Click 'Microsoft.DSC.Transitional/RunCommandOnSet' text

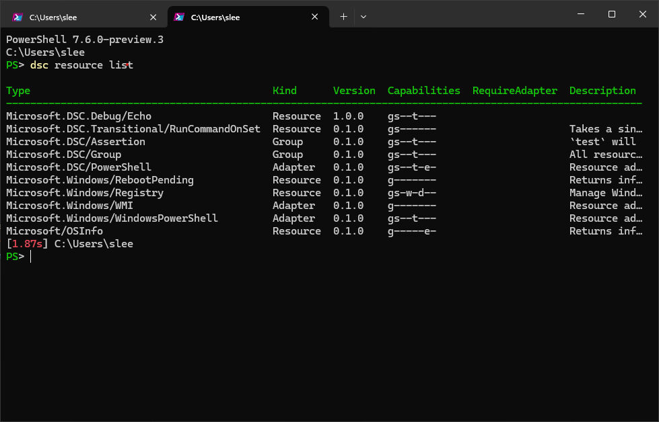click(x=133, y=129)
